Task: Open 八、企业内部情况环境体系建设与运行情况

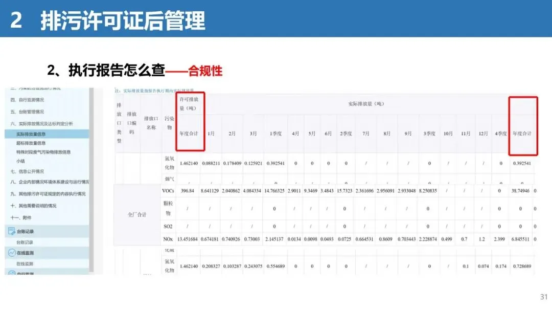Action: coord(50,182)
